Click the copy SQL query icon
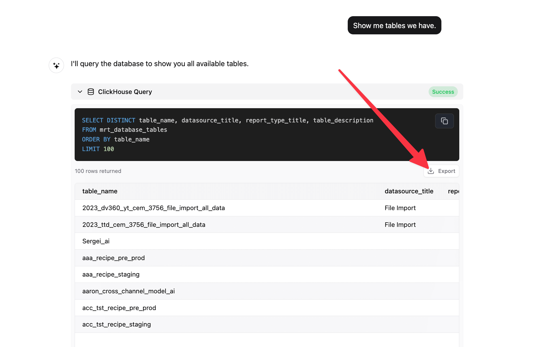This screenshot has height=347, width=545. tap(444, 121)
